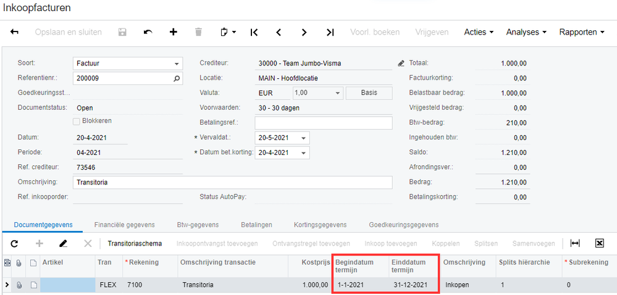This screenshot has width=617, height=295.
Task: Switch to the Btw-gegevens tab
Action: pos(198,225)
